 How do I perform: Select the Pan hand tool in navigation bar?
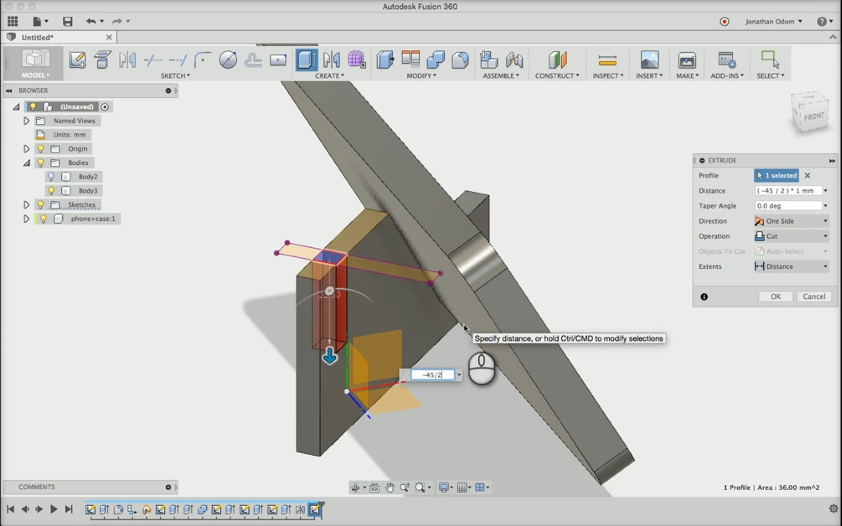(389, 487)
